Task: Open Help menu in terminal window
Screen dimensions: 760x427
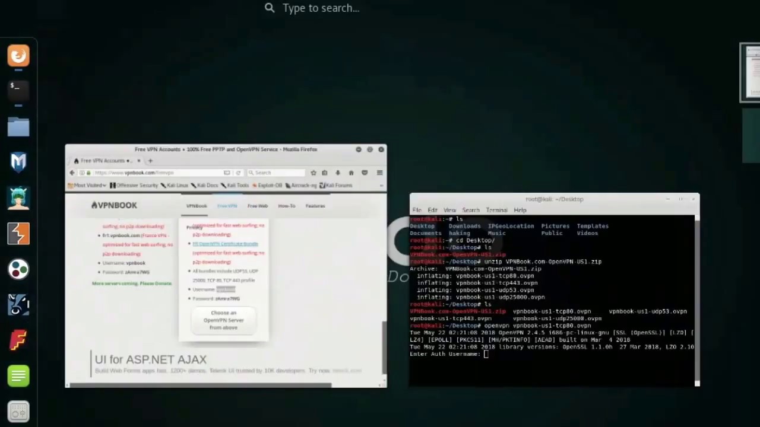Action: [x=520, y=210]
